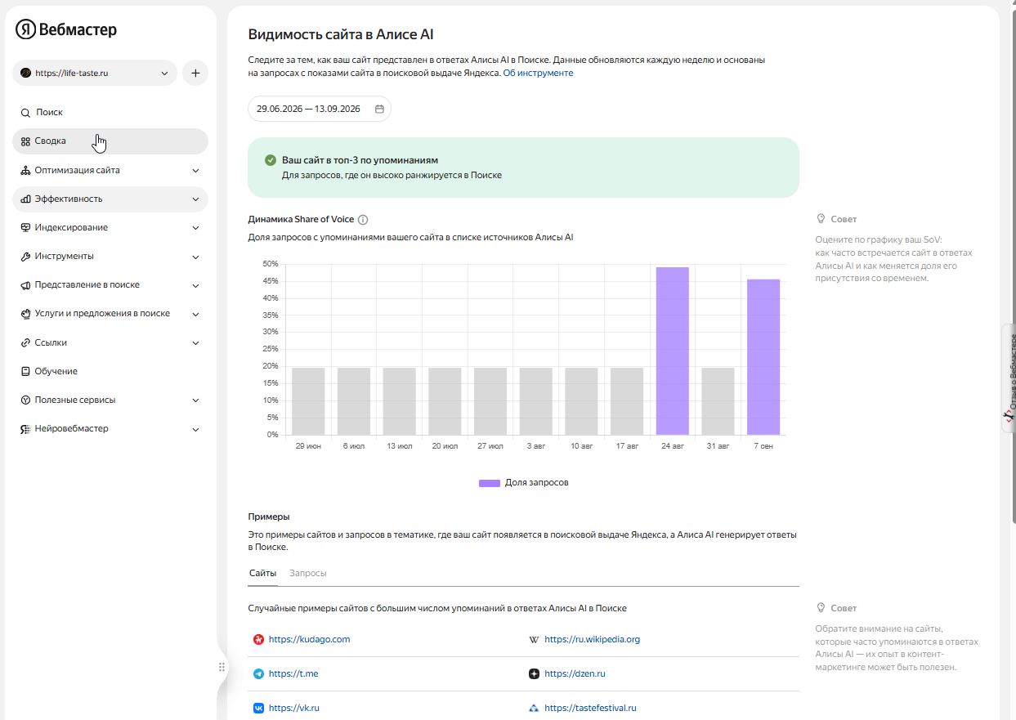Viewport: 1016px width, 720px height.
Task: Click the Отзыв о Вебмастере feedback tab
Action: point(1009,378)
